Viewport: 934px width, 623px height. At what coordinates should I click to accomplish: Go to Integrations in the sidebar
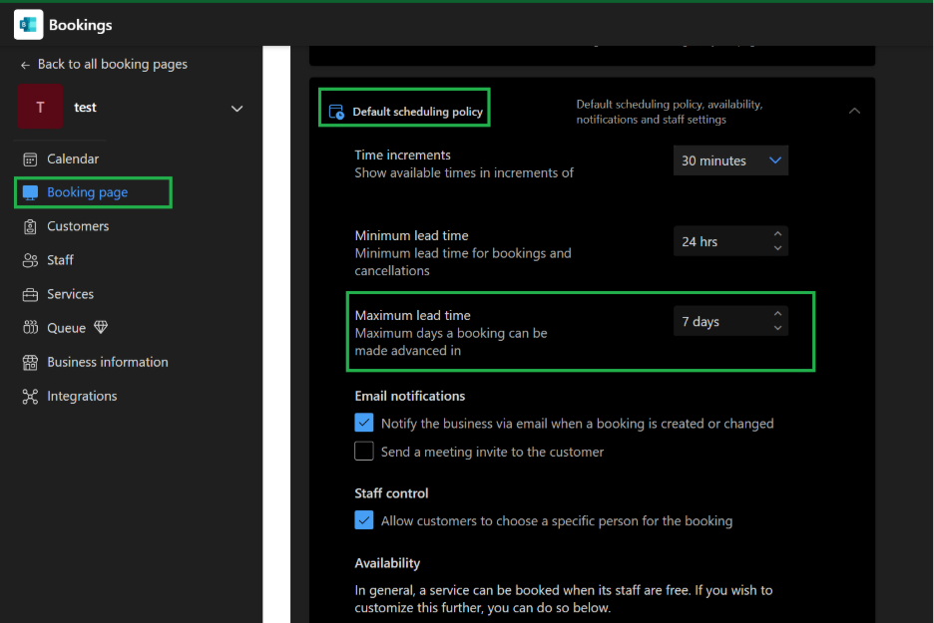pos(82,397)
